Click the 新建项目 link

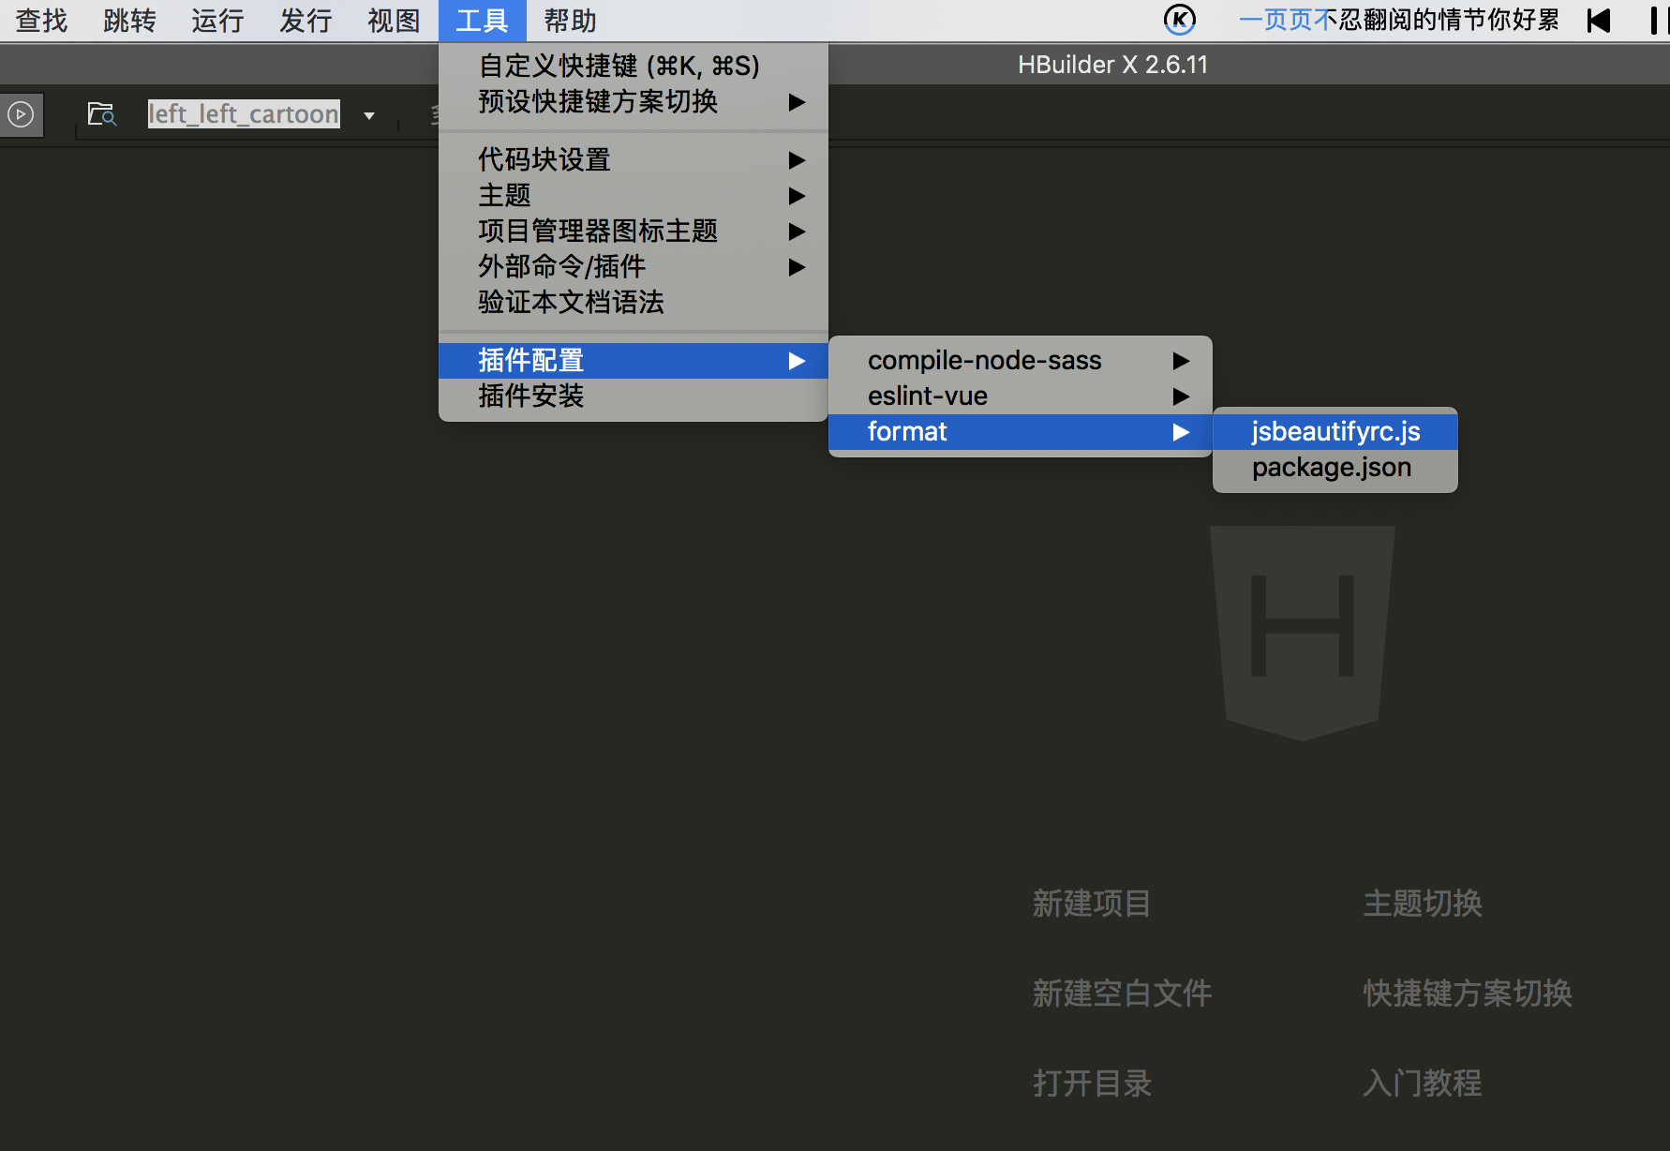tap(1092, 904)
